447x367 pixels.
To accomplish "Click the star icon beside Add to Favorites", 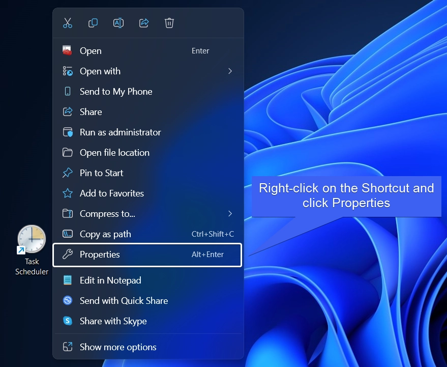I will 68,193.
